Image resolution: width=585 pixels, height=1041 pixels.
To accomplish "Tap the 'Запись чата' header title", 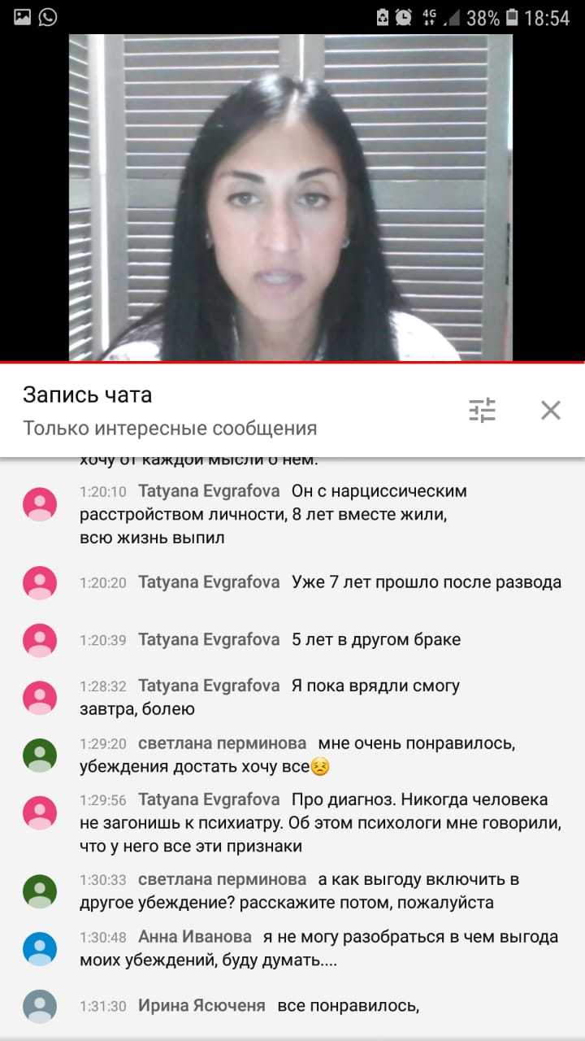I will coord(88,395).
